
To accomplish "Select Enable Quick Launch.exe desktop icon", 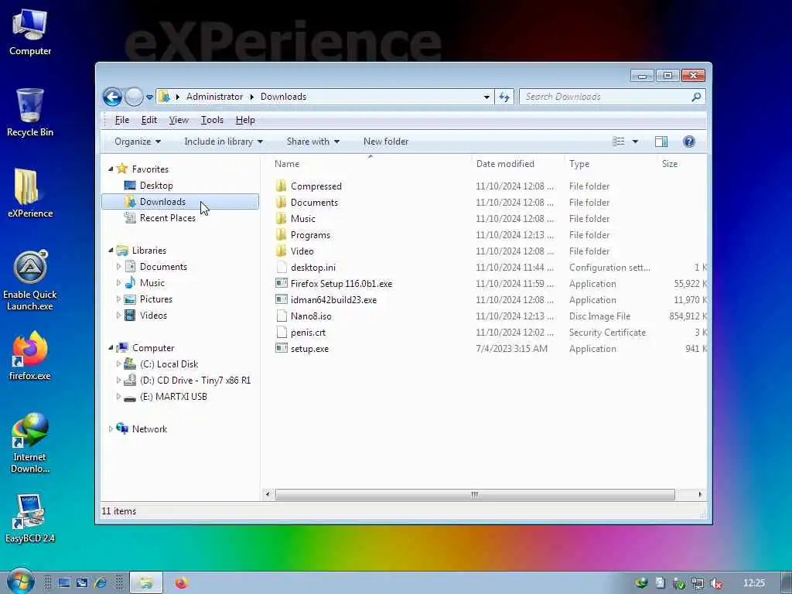I will [x=30, y=280].
